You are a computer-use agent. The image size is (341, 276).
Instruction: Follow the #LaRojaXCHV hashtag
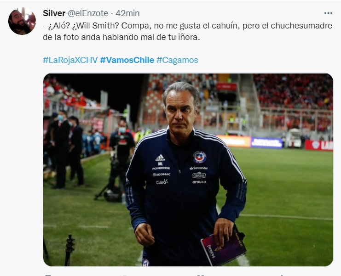[x=70, y=60]
